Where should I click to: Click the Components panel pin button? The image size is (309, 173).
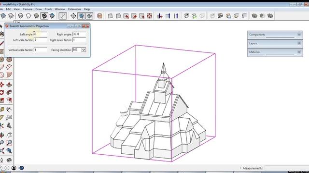pos(299,35)
